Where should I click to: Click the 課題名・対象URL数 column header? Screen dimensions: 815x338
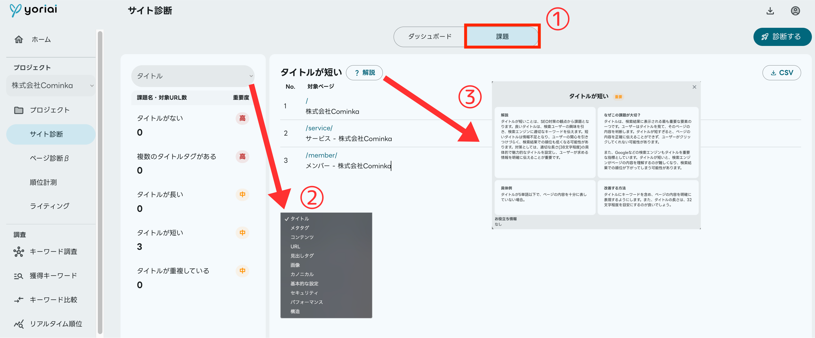tap(162, 98)
